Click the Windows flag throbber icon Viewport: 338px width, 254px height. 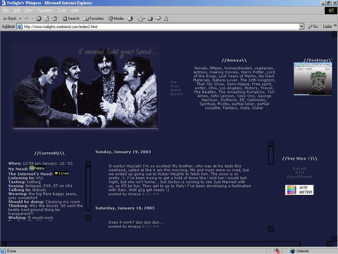331,10
